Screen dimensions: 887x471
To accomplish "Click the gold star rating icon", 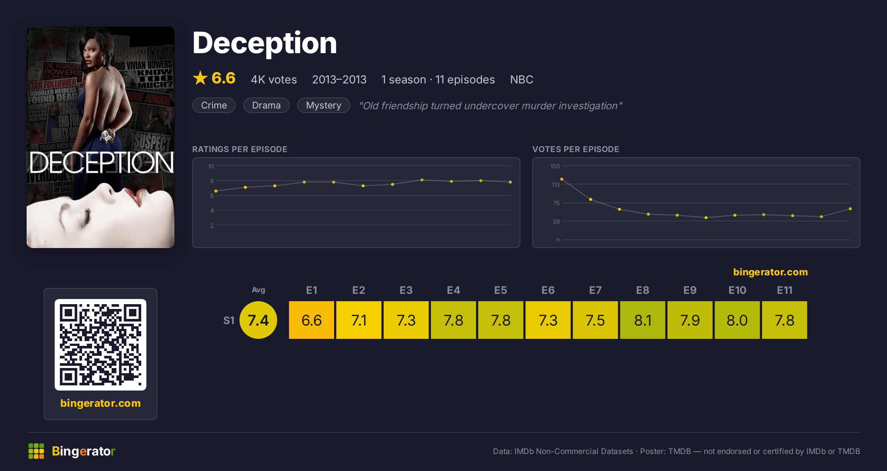I will [200, 78].
